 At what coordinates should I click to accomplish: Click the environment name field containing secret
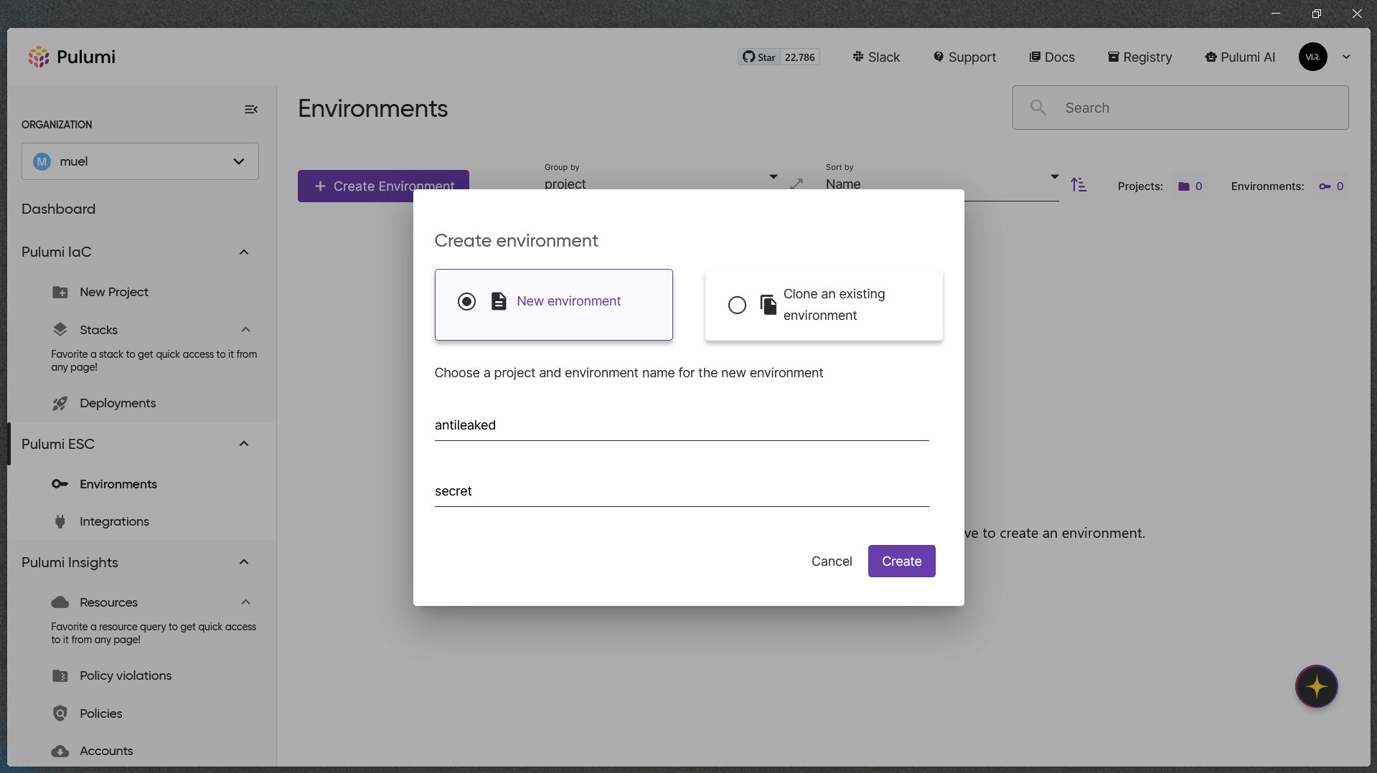click(682, 491)
